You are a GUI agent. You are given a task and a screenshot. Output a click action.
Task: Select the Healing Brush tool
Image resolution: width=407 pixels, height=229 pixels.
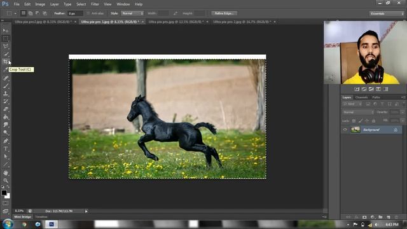click(x=6, y=78)
